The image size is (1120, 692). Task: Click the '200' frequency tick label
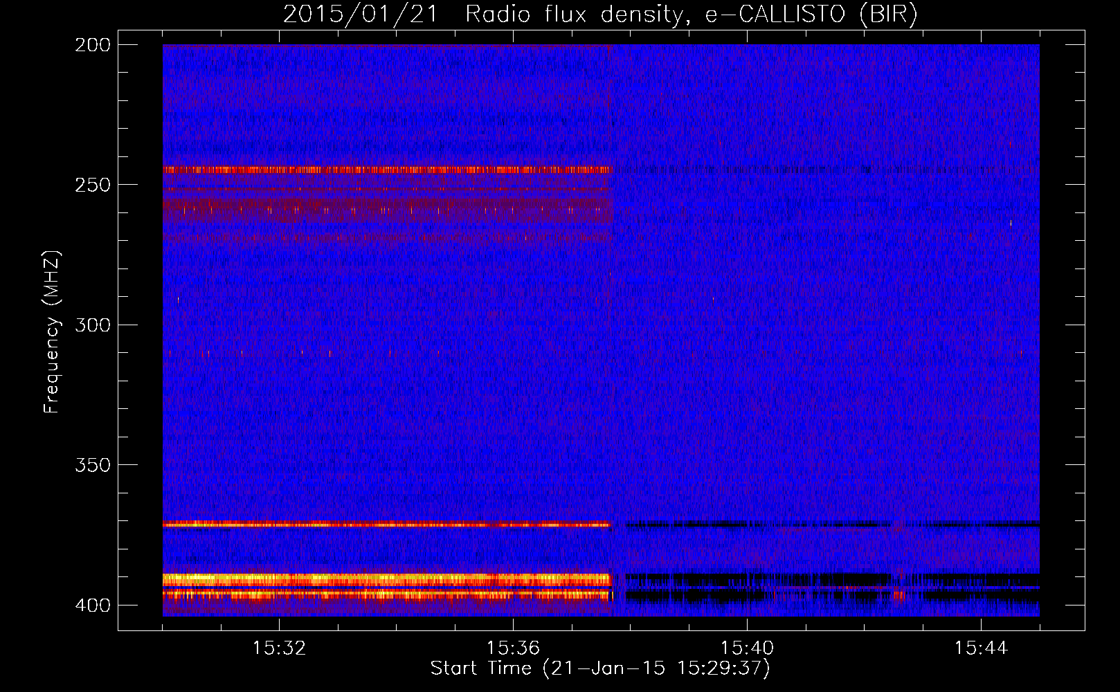[x=92, y=45]
